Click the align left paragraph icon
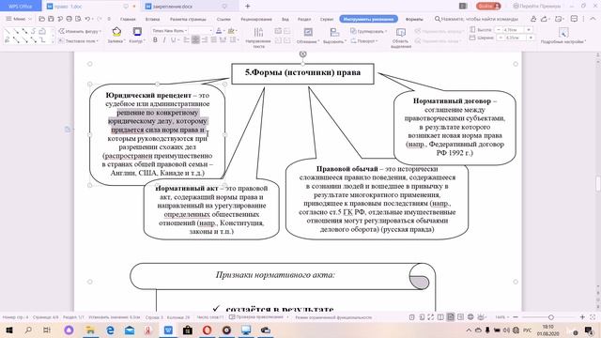 [186, 39]
